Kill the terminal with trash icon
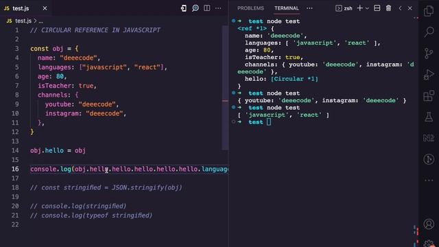This screenshot has width=439, height=247. tap(389, 8)
